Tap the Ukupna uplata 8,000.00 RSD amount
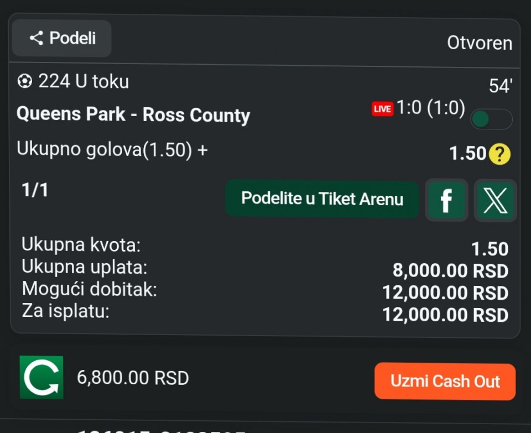The image size is (531, 433). point(450,271)
